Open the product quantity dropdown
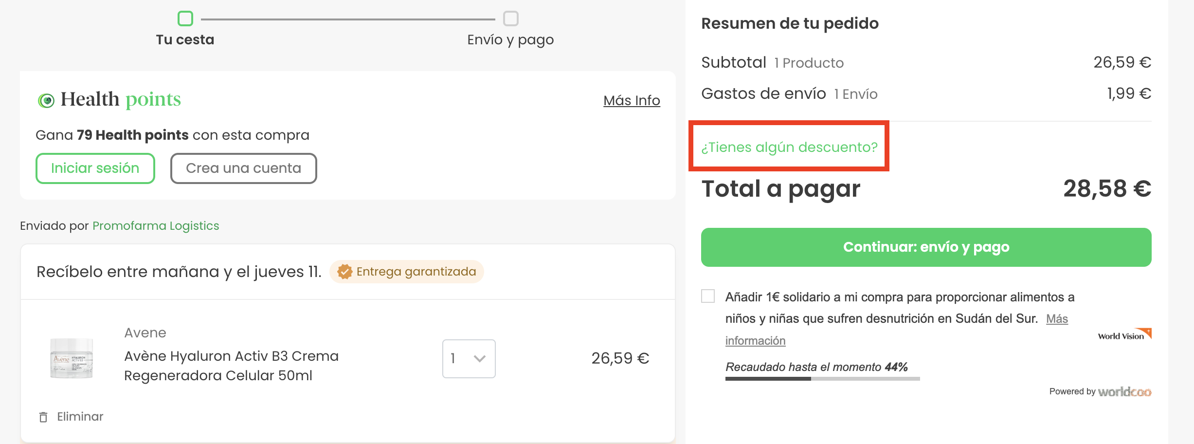This screenshot has height=444, width=1194. [x=469, y=359]
